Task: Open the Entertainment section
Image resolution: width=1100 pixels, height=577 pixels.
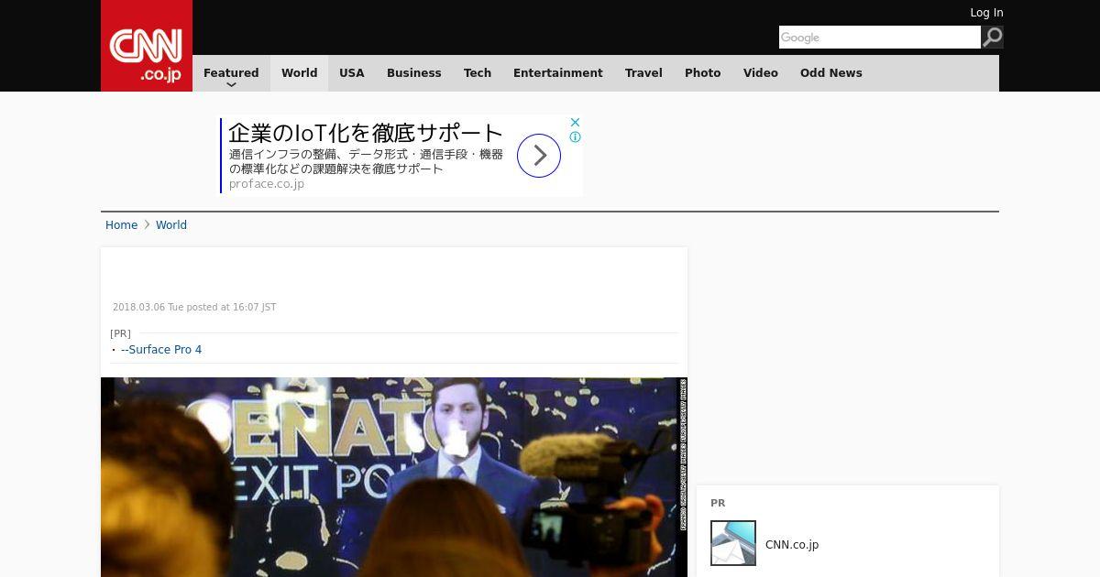Action: [558, 73]
